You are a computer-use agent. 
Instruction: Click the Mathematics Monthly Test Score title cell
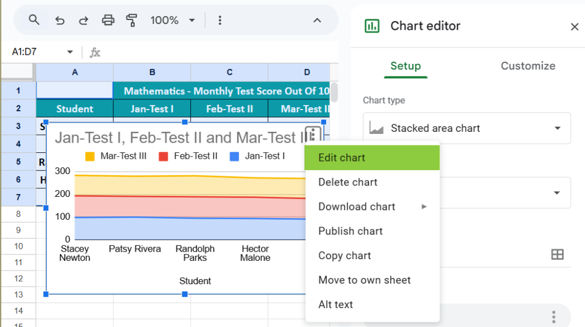point(222,91)
